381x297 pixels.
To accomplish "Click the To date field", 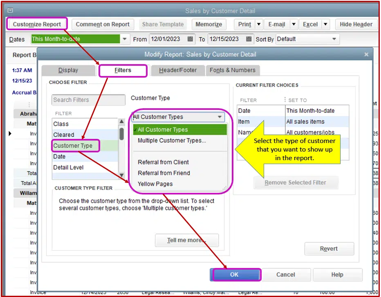I will [x=226, y=39].
